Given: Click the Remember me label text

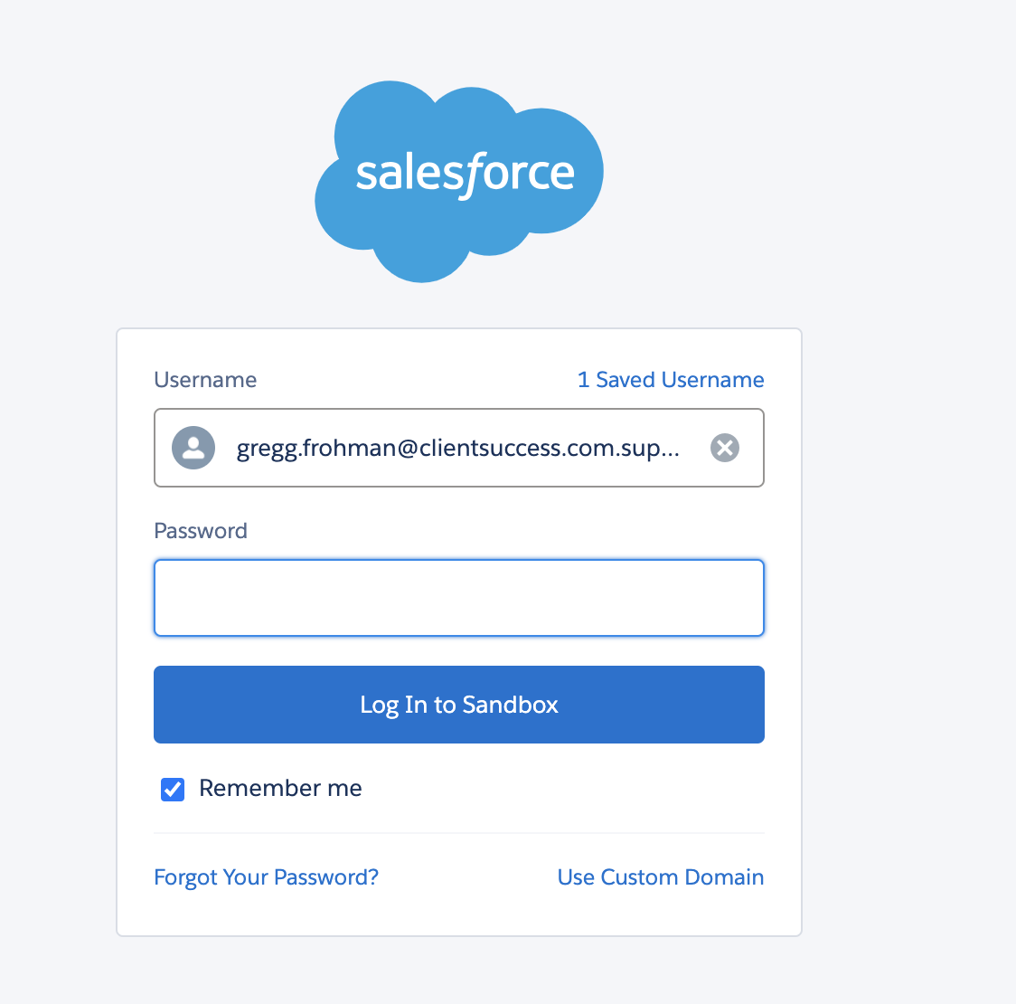Looking at the screenshot, I should (280, 788).
